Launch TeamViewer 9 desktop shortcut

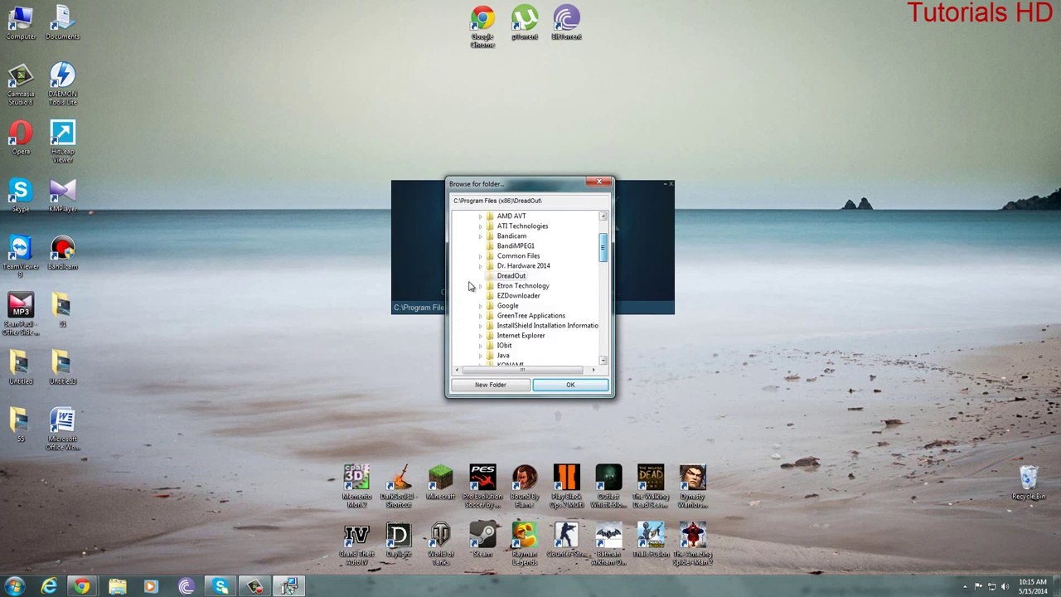point(21,257)
